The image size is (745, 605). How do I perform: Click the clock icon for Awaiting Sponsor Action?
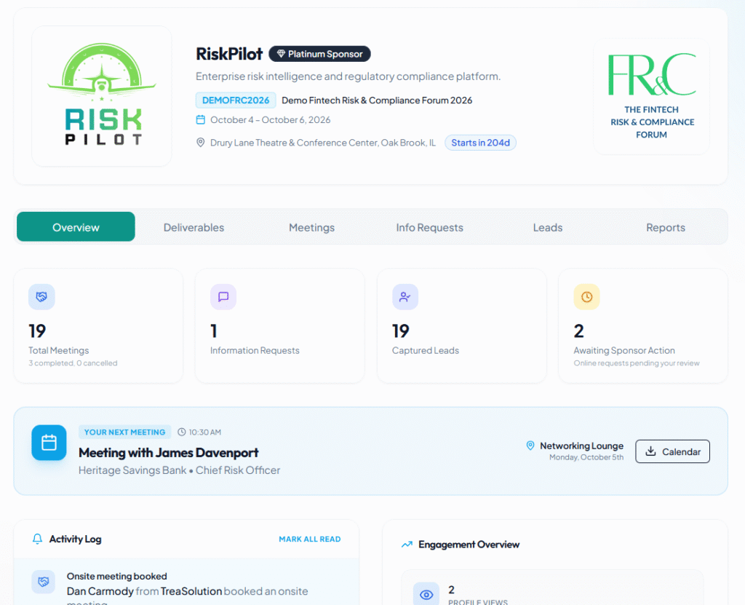586,297
